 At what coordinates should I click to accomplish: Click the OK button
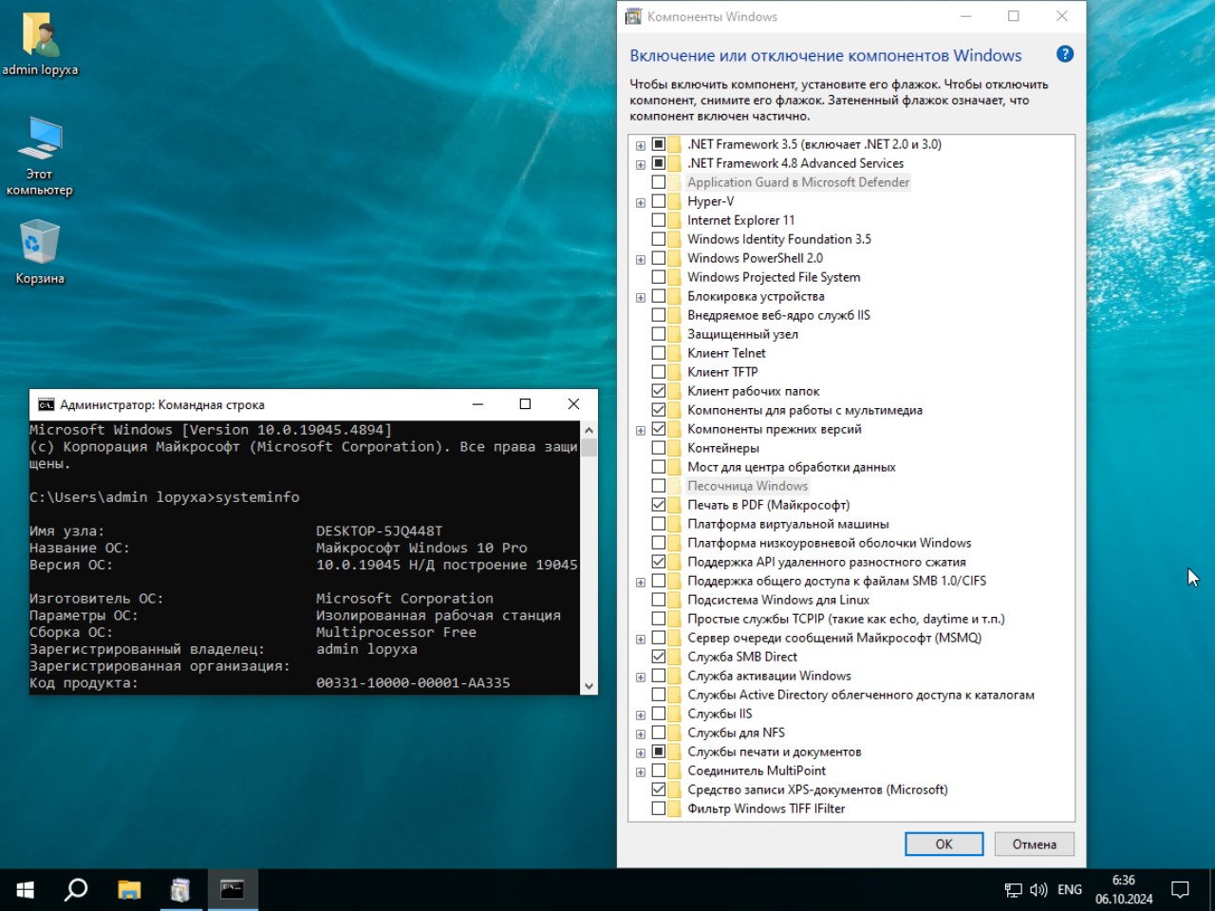pos(944,844)
